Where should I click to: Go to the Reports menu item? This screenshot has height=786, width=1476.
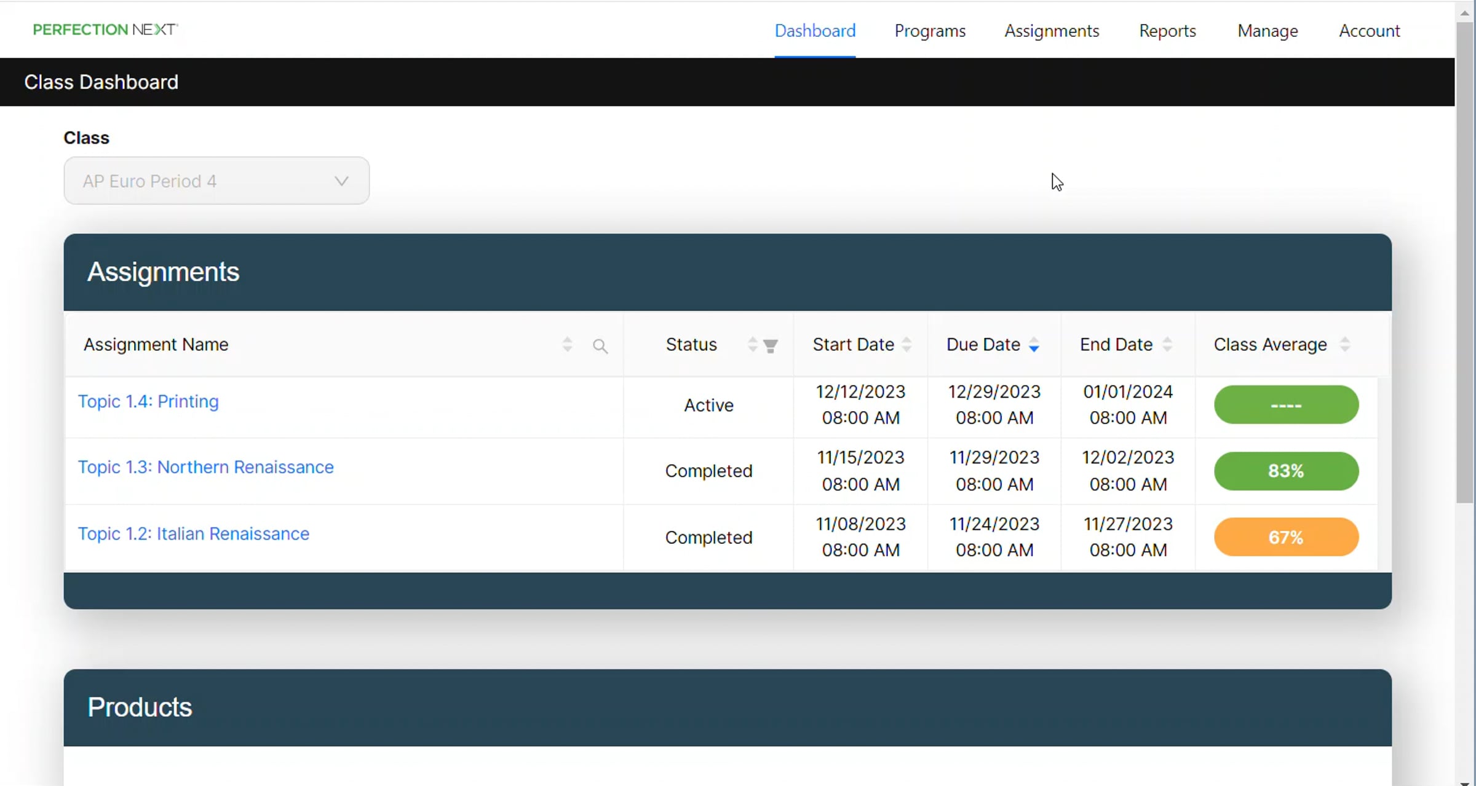1167,31
